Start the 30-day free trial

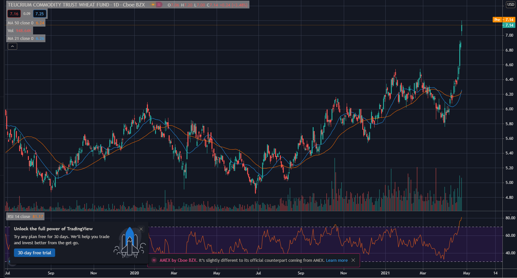click(34, 253)
